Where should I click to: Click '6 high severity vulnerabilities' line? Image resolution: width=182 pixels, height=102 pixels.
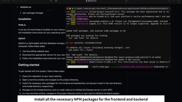point(84,43)
